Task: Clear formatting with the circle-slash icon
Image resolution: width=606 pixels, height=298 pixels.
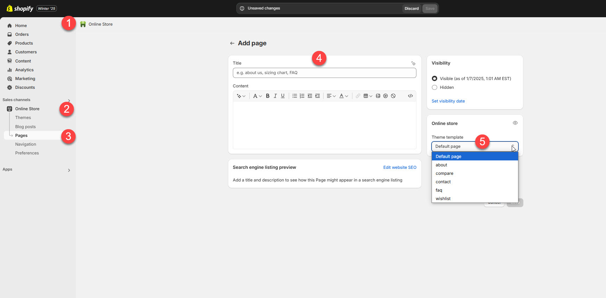Action: pyautogui.click(x=393, y=96)
